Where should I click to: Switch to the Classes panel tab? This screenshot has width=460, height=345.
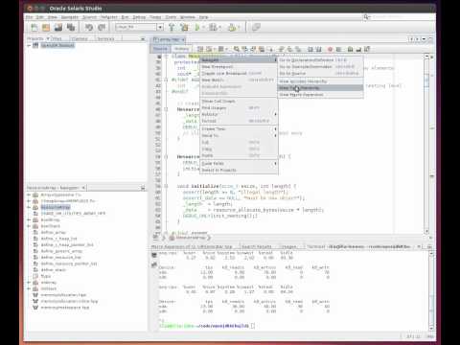click(80, 38)
